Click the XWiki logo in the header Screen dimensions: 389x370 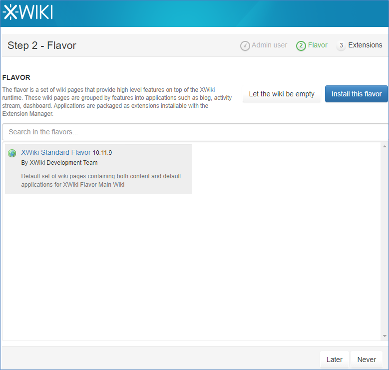coord(28,12)
